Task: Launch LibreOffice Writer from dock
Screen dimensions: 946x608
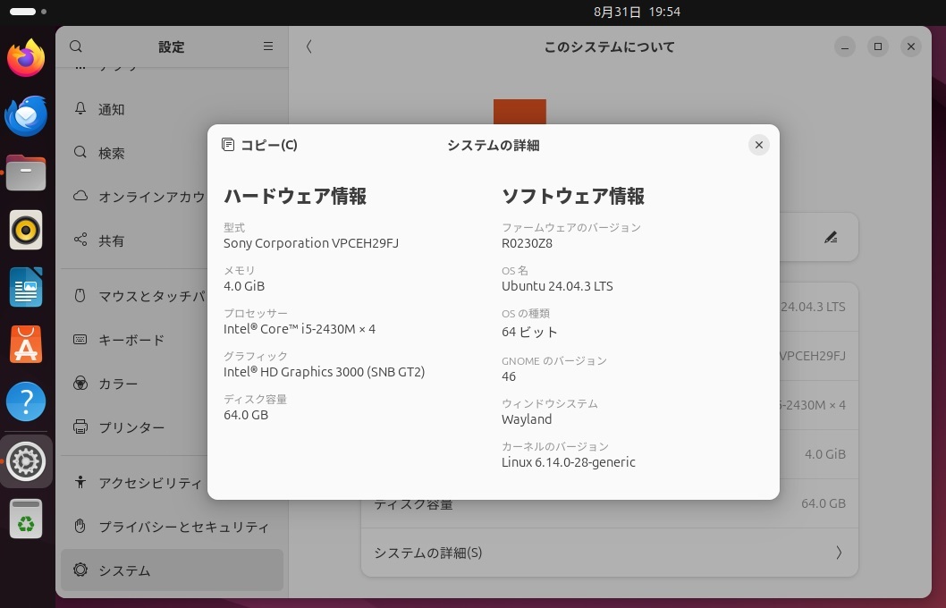Action: (26, 287)
